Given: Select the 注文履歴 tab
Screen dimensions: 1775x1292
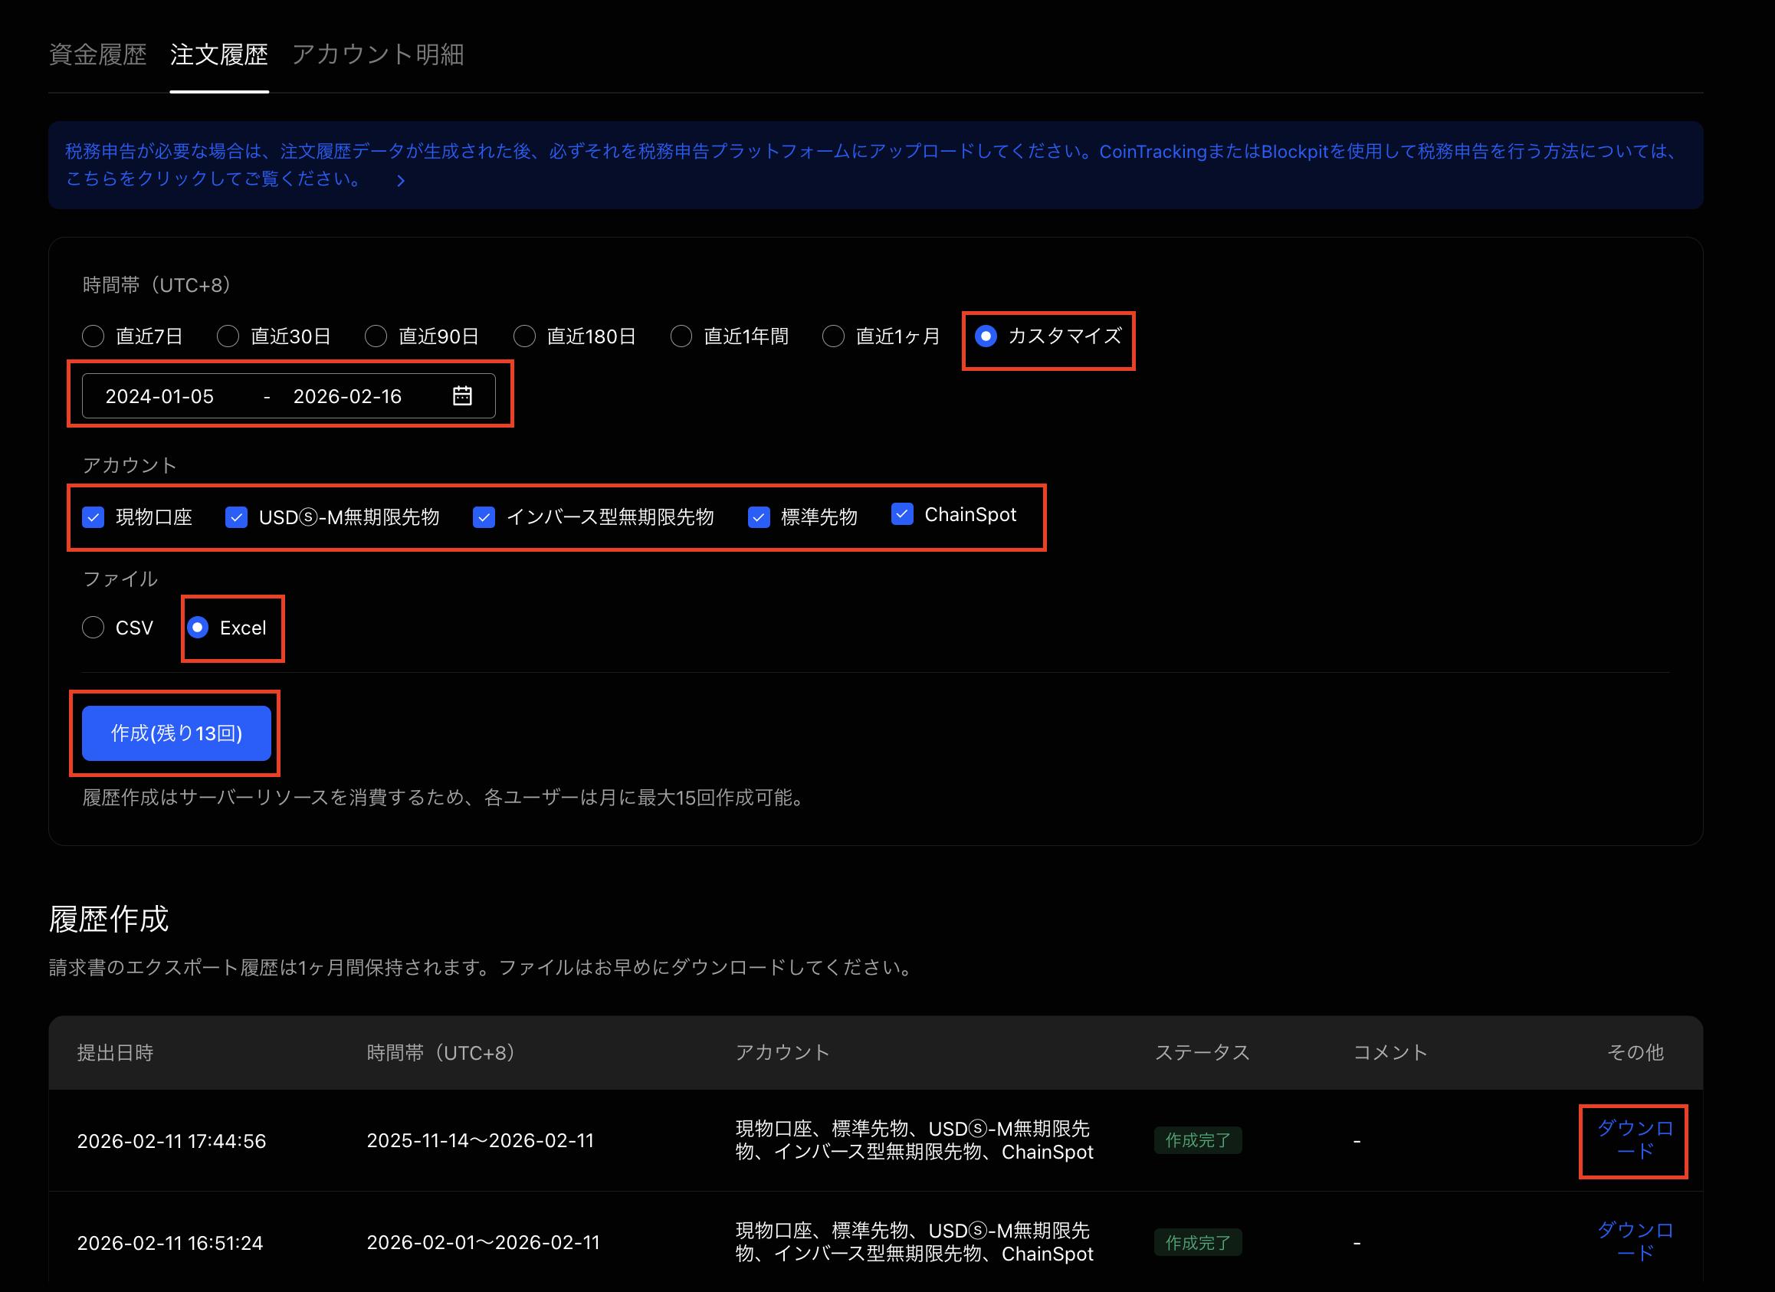Looking at the screenshot, I should pos(219,54).
